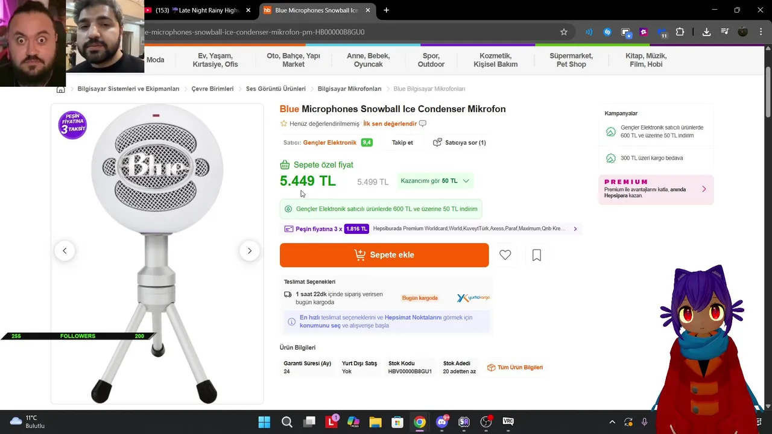Open the Chrome extensions puzzle icon

[680, 32]
